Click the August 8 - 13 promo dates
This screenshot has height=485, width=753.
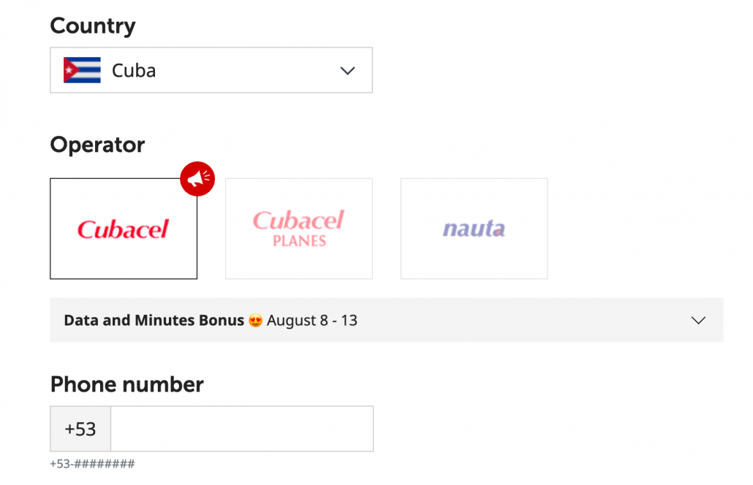click(312, 321)
